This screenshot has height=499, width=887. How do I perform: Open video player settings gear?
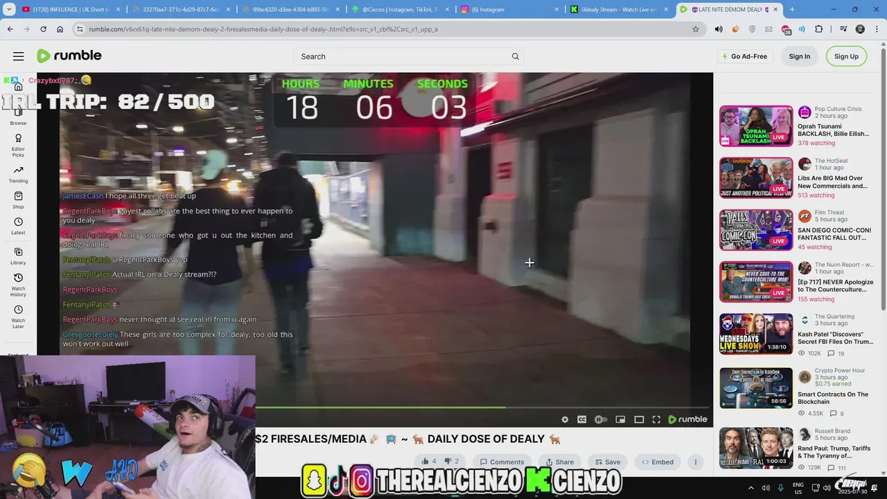tap(565, 419)
